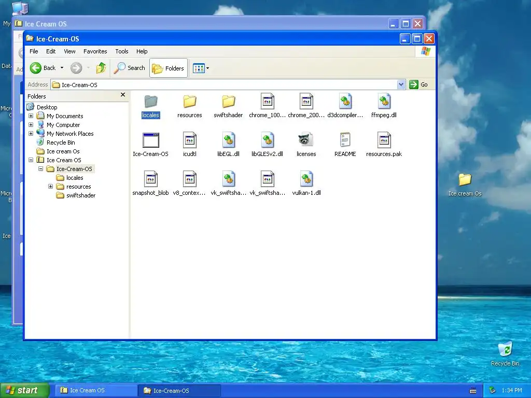531x398 pixels.
Task: Click Ice-Cream-OS taskbar button
Action: point(180,391)
